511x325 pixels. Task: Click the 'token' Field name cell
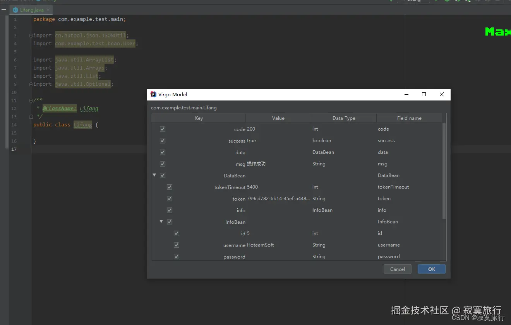(x=384, y=199)
